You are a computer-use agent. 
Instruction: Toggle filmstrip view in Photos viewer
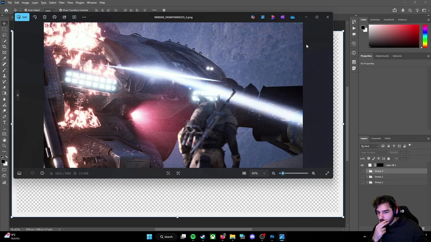pos(19,173)
